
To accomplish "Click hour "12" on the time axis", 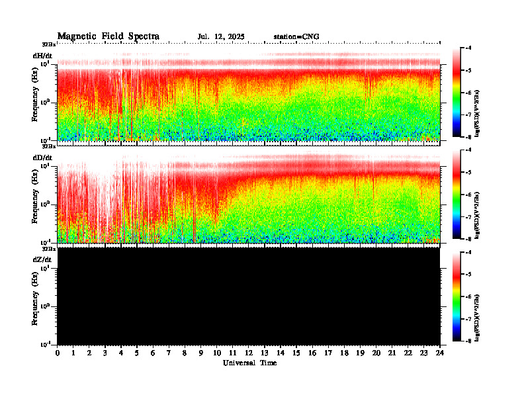I will point(249,353).
